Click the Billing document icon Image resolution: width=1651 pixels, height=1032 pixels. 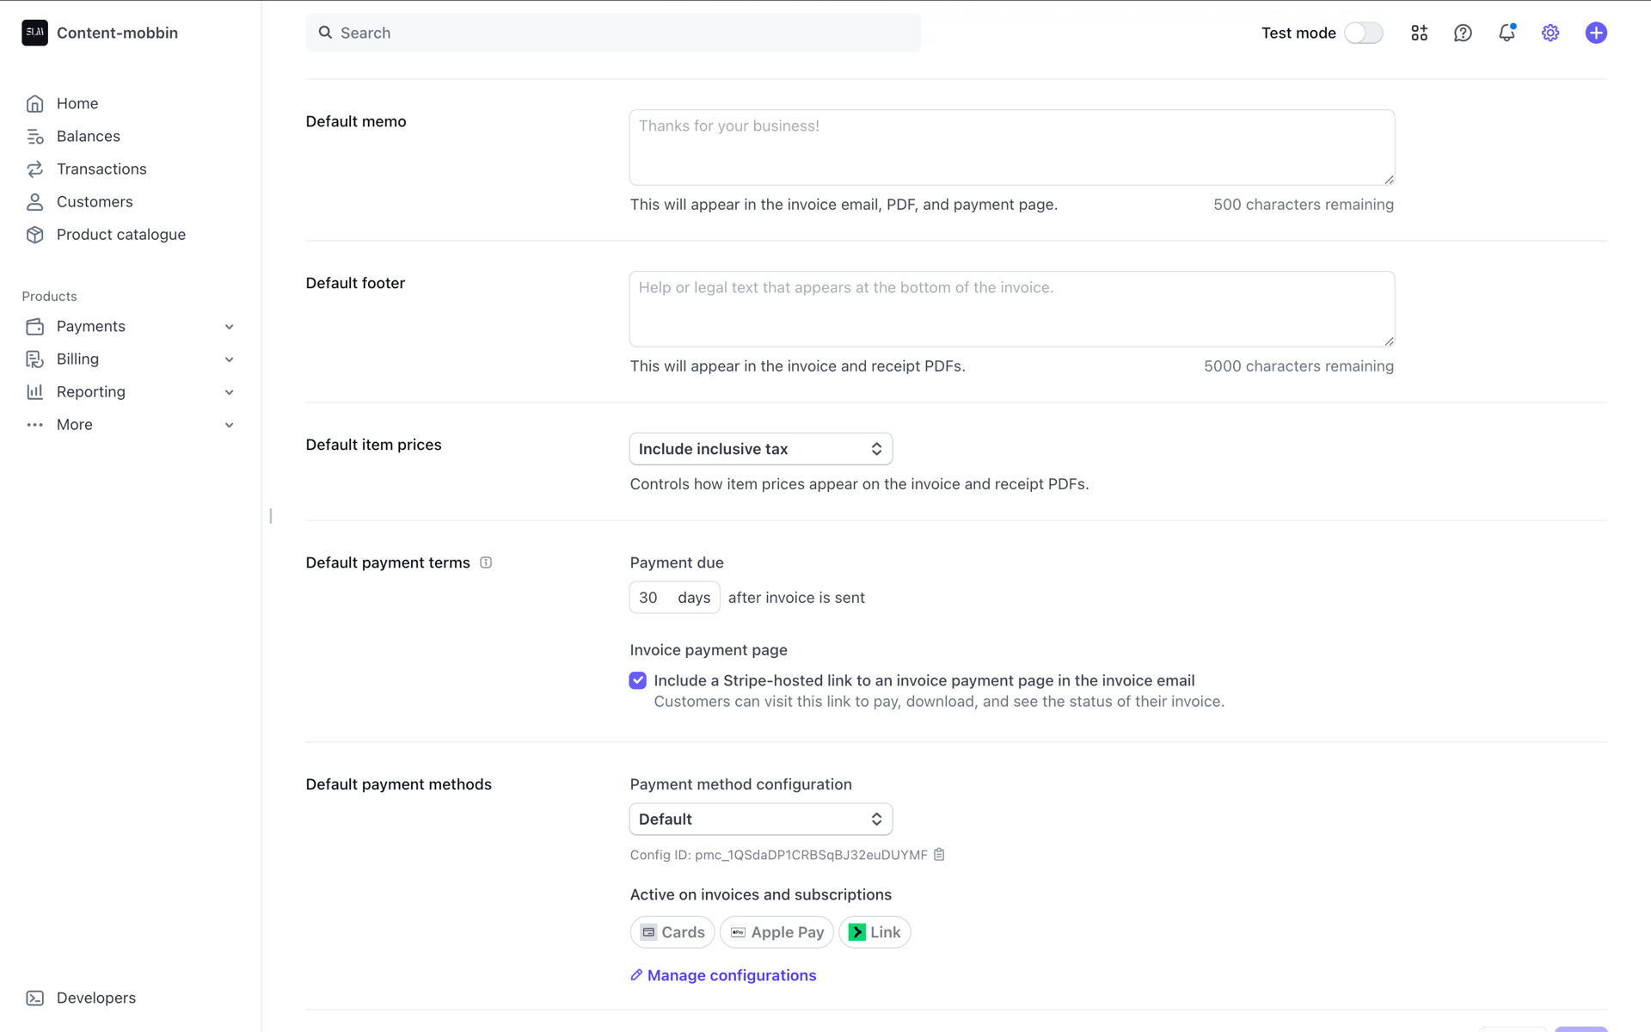click(34, 359)
